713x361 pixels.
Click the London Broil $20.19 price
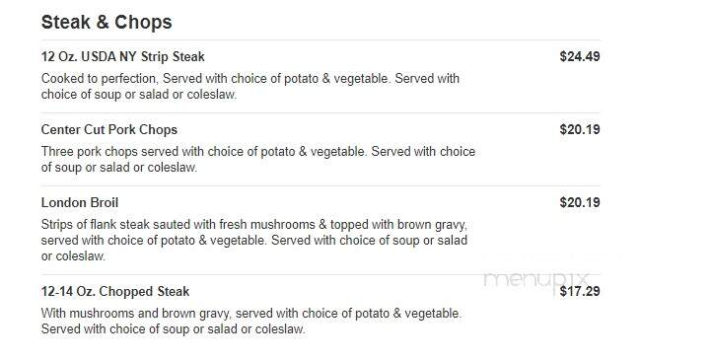[580, 202]
